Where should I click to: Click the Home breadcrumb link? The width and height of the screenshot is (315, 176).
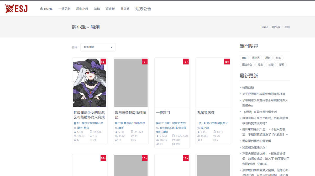264,27
